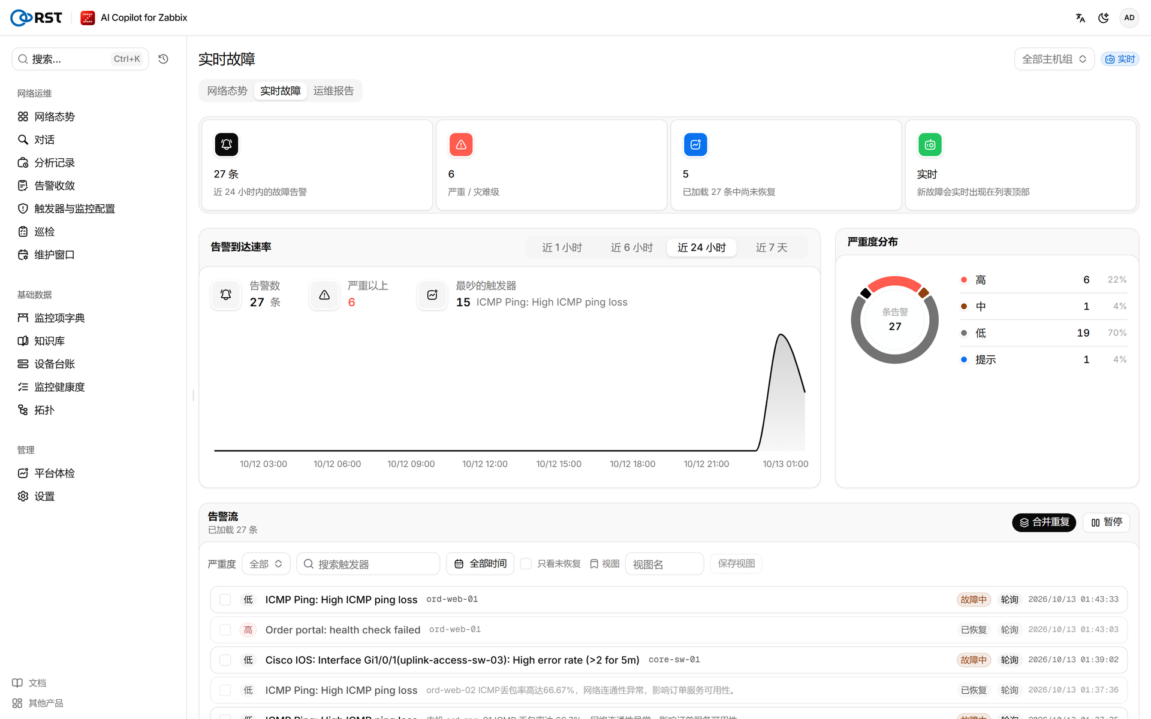Focus the 搜索触发器 search field
Screen dimensions: 1151x719
click(x=368, y=564)
